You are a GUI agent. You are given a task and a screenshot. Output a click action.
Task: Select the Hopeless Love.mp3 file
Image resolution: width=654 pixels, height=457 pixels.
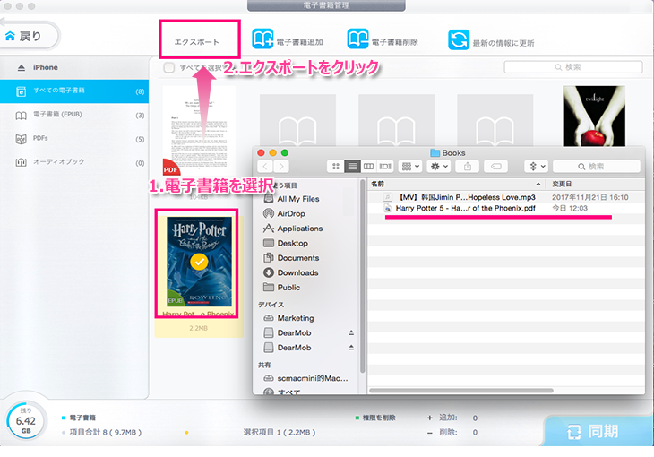467,197
